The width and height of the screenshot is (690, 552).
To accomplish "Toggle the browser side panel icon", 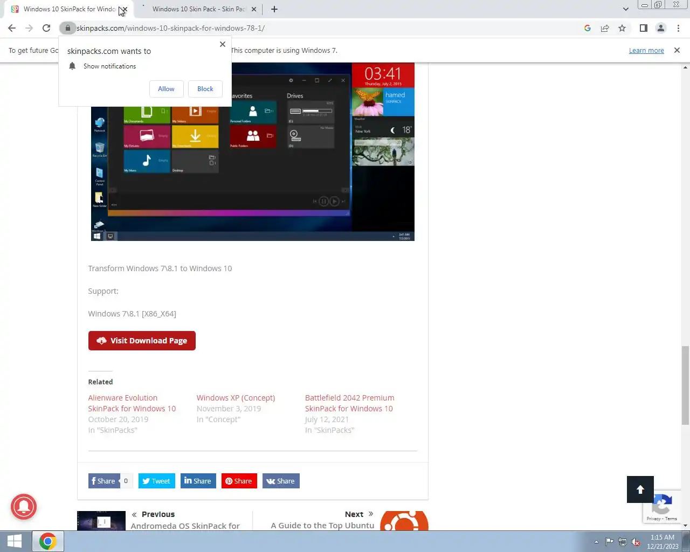I will (x=643, y=28).
